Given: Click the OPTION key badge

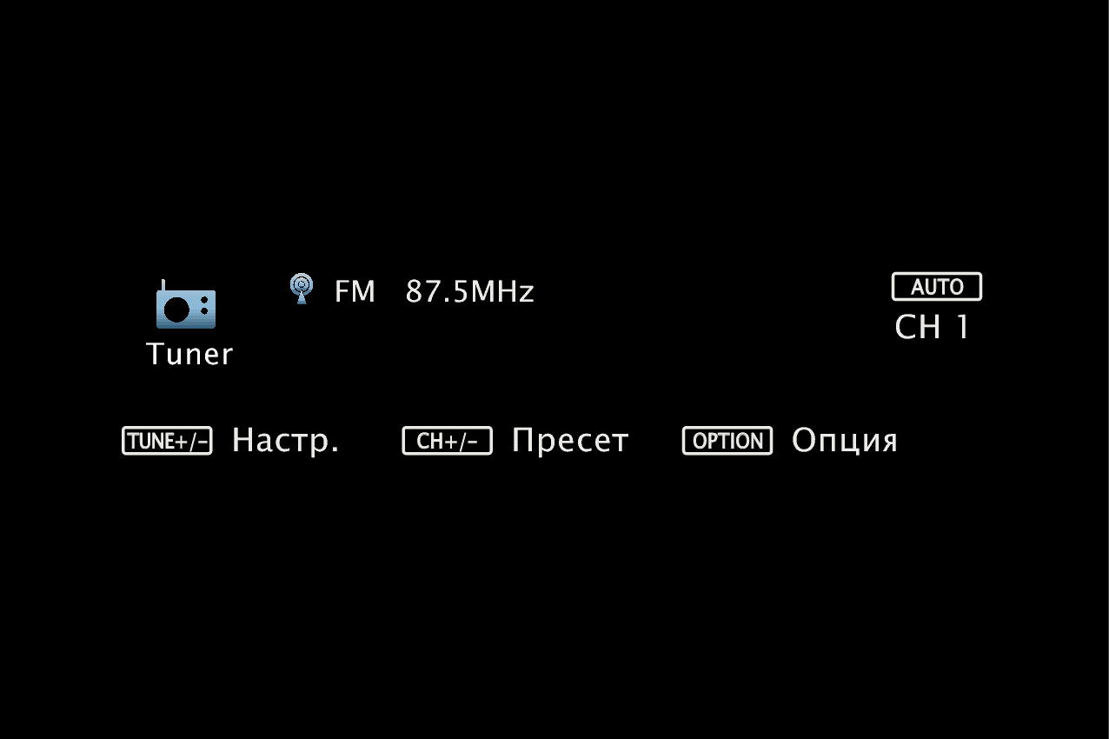Looking at the screenshot, I should [727, 441].
